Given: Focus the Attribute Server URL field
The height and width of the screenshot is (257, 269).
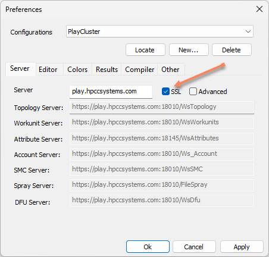Looking at the screenshot, I should coord(162,139).
